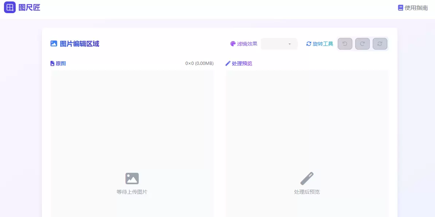Screen dimensions: 435x217
Task: Click the 旋转工具 text label
Action: [322, 44]
